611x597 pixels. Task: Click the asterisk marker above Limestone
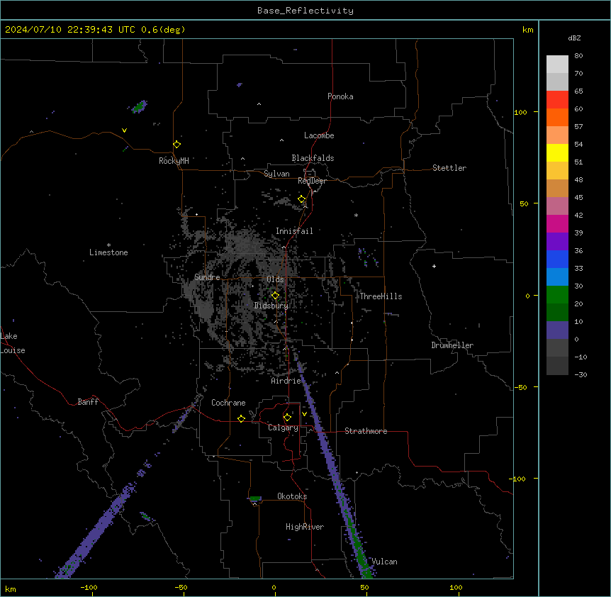click(x=108, y=245)
